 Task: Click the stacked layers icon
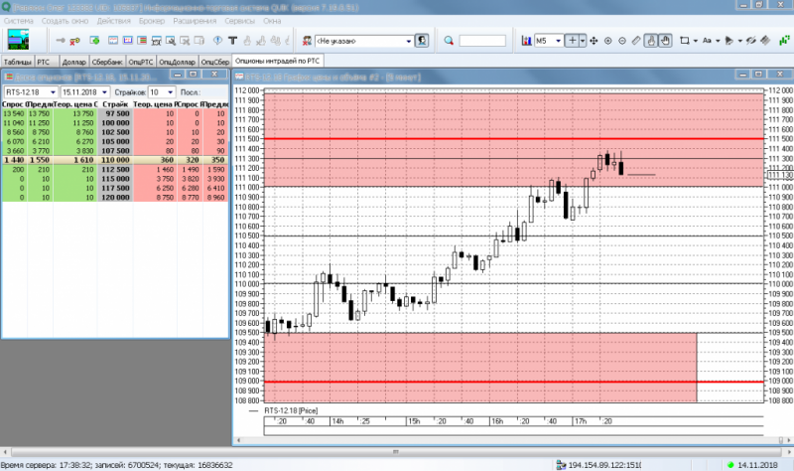[x=765, y=41]
